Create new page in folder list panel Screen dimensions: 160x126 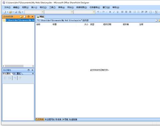[x=25, y=17]
